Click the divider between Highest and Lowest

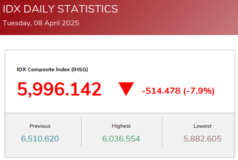click(x=162, y=132)
